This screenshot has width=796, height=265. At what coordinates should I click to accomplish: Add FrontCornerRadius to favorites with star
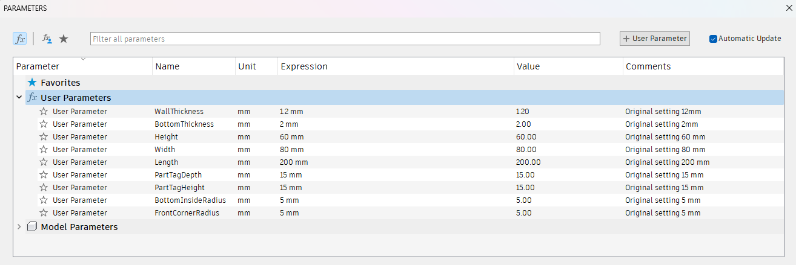(44, 213)
